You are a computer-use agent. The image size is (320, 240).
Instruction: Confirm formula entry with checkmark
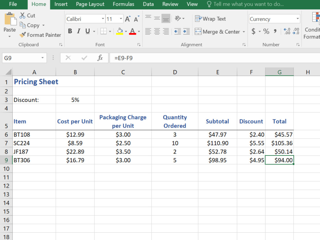pyautogui.click(x=84, y=58)
